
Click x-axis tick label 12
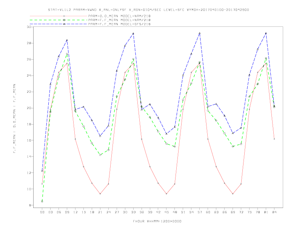(76, 212)
